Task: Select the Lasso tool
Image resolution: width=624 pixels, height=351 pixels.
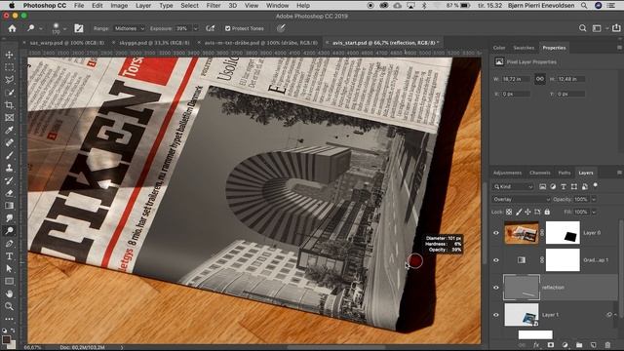Action: pos(9,80)
